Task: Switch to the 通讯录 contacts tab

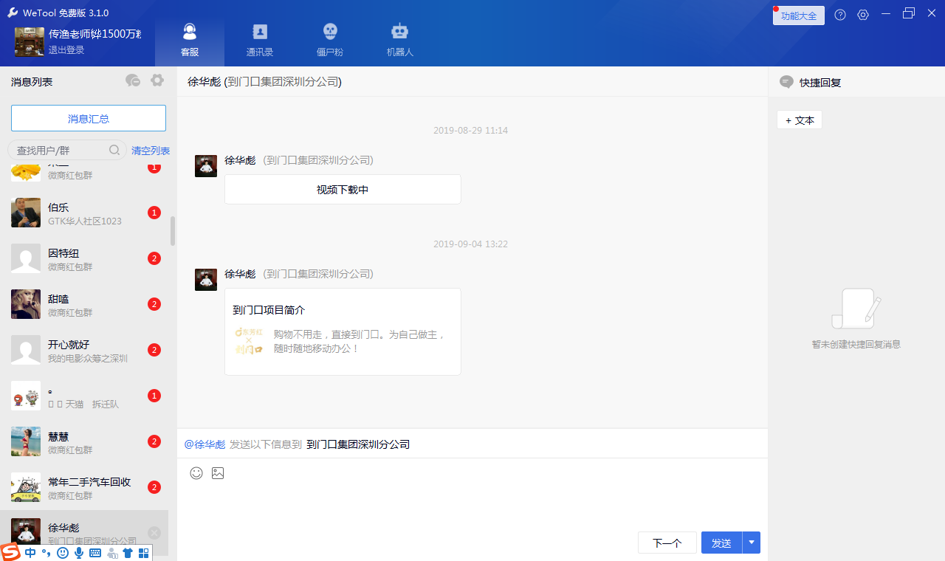Action: point(260,40)
